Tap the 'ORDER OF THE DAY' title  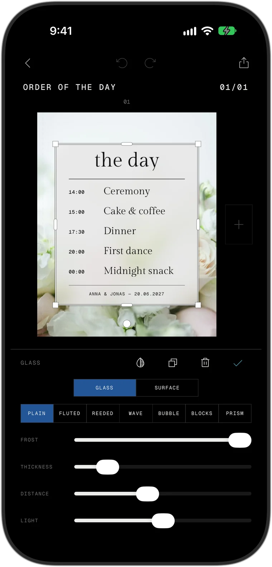[69, 87]
